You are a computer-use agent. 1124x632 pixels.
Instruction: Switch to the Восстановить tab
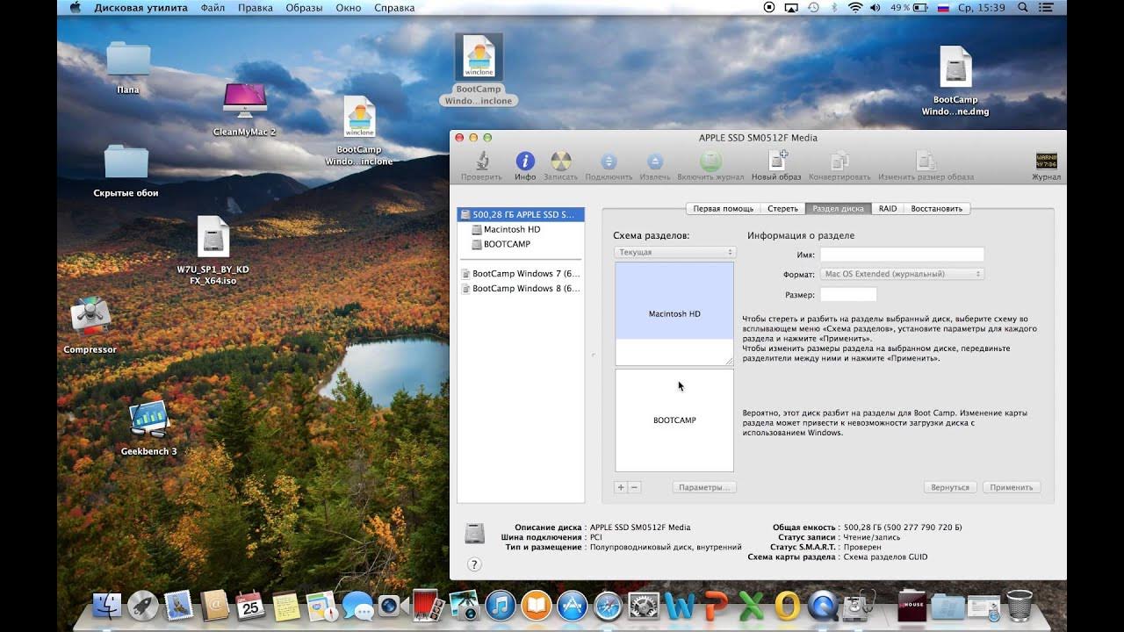tap(938, 209)
